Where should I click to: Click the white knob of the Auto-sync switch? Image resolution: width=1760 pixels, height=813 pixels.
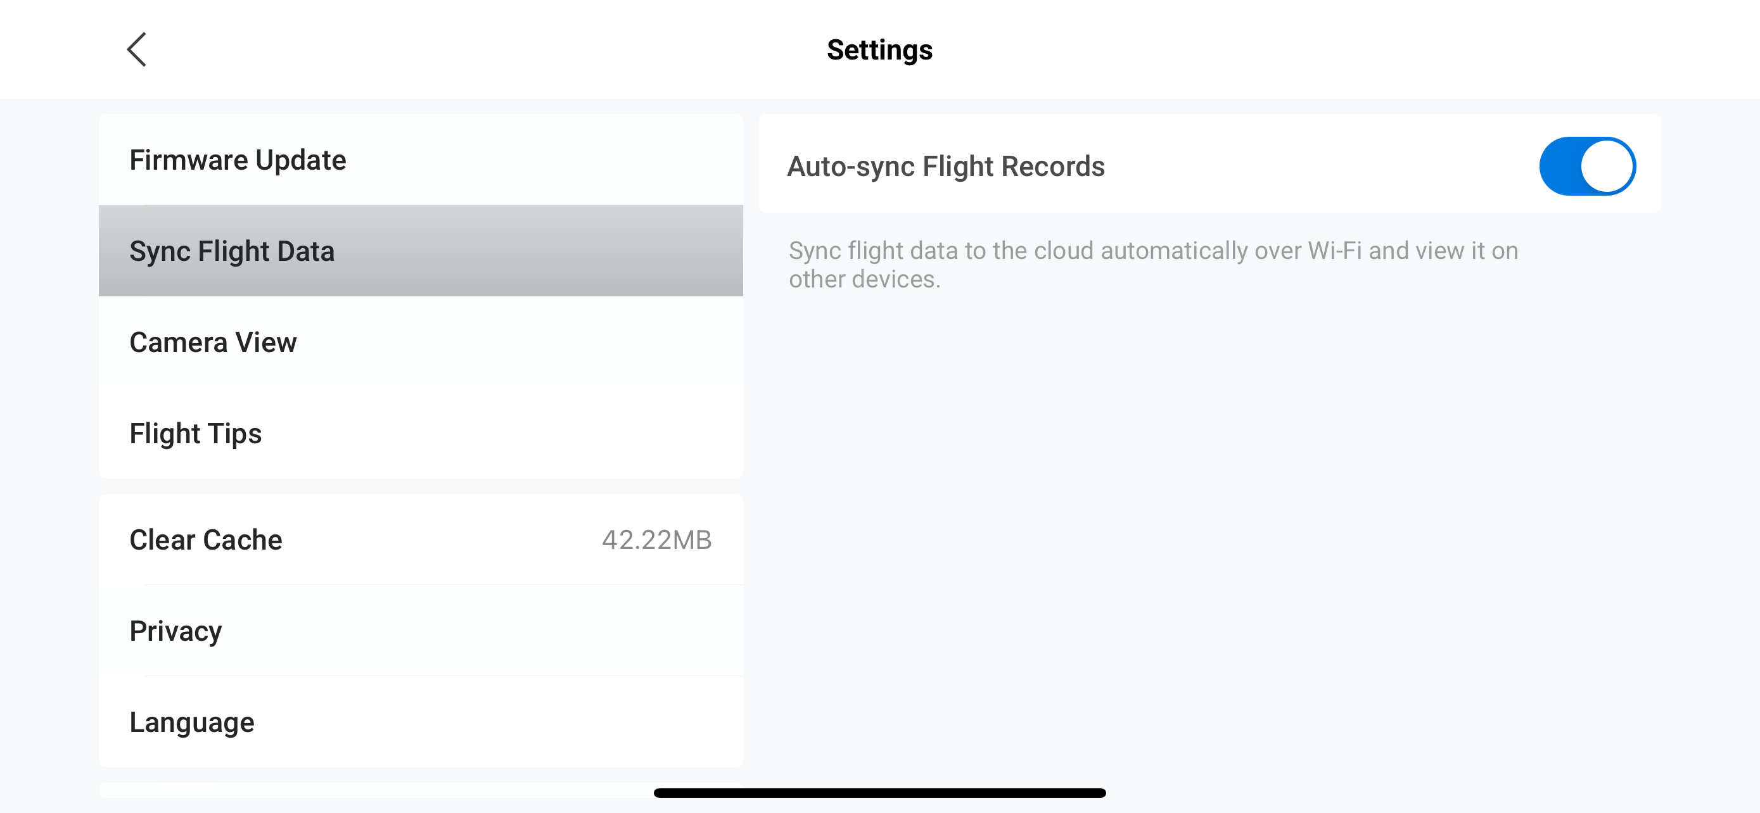1606,166
